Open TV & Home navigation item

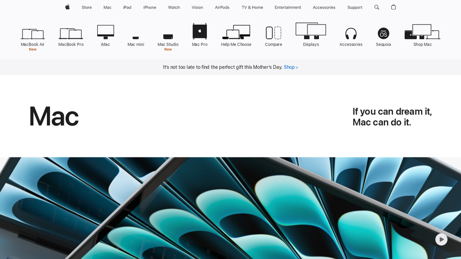252,7
